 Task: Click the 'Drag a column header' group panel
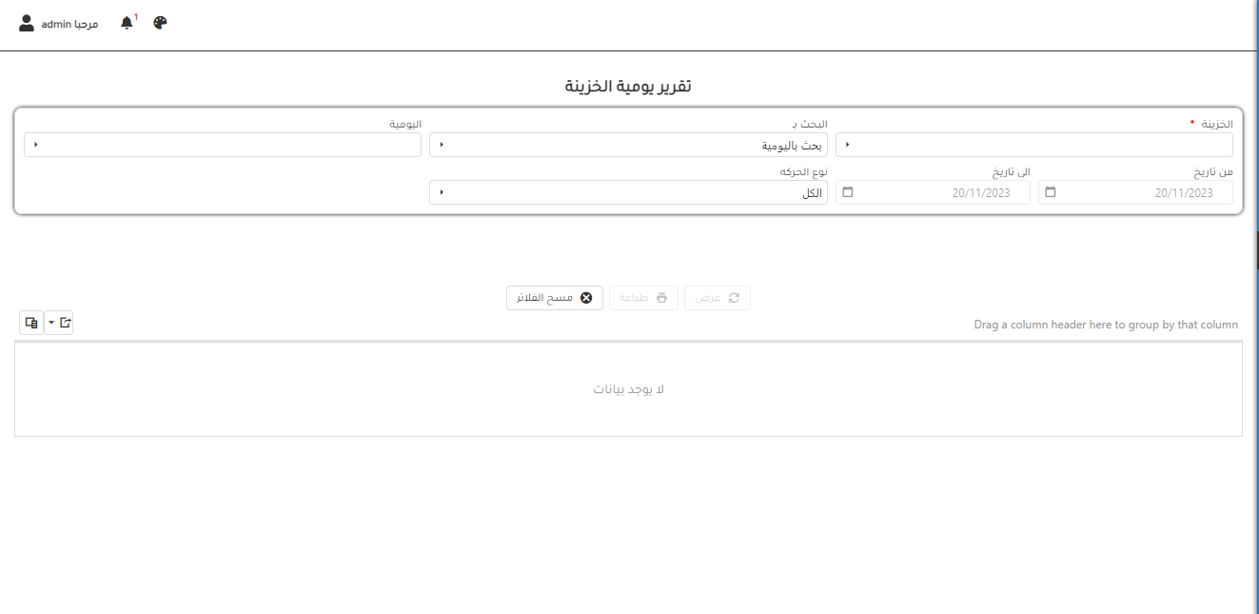point(1106,325)
